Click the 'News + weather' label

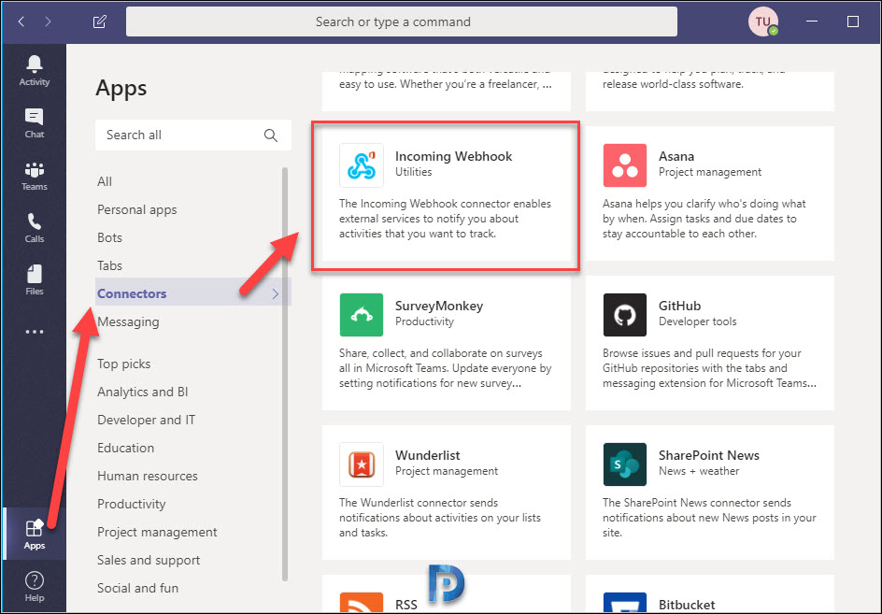click(x=699, y=471)
